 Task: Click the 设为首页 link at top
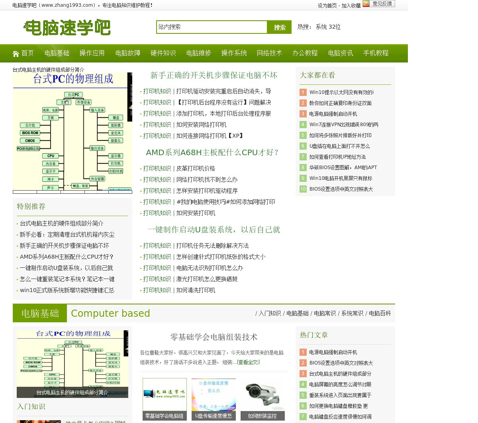[327, 6]
